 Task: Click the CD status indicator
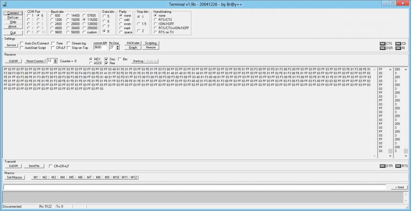(x=398, y=43)
